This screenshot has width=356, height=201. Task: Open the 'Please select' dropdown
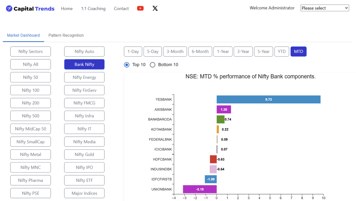click(x=325, y=8)
